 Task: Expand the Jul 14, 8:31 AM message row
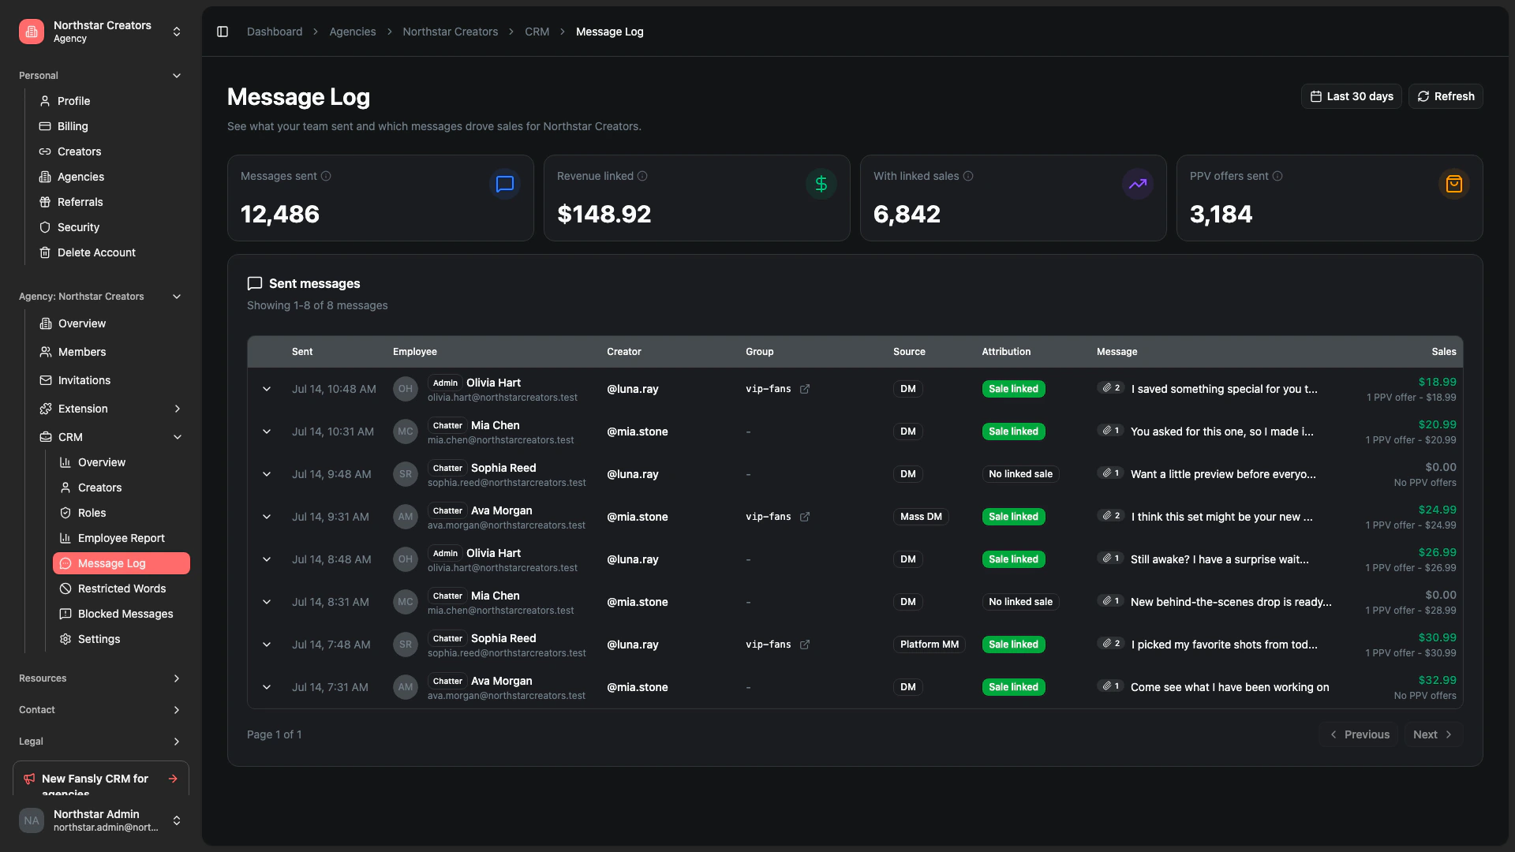coord(267,602)
